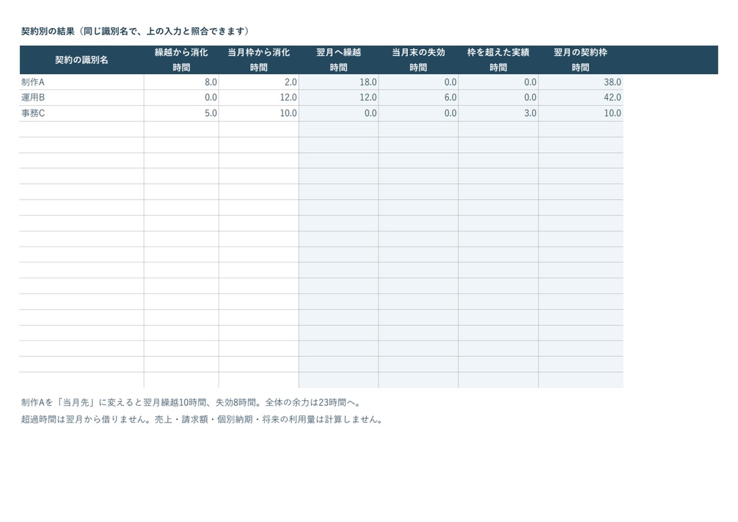Click the 繰越から消化 column header
This screenshot has width=738, height=522.
pyautogui.click(x=181, y=60)
